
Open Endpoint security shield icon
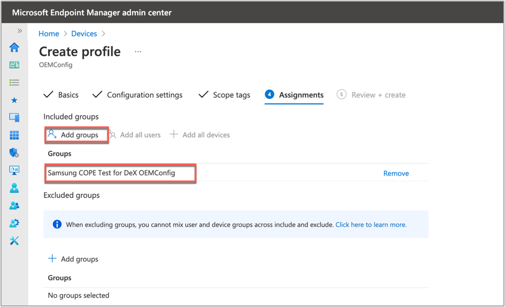(14, 153)
